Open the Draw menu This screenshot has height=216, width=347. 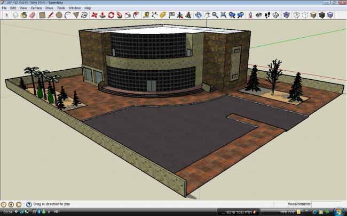(x=49, y=9)
